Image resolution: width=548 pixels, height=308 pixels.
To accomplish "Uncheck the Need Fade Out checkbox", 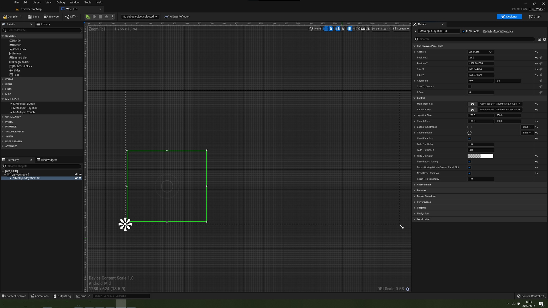I will pos(469,139).
